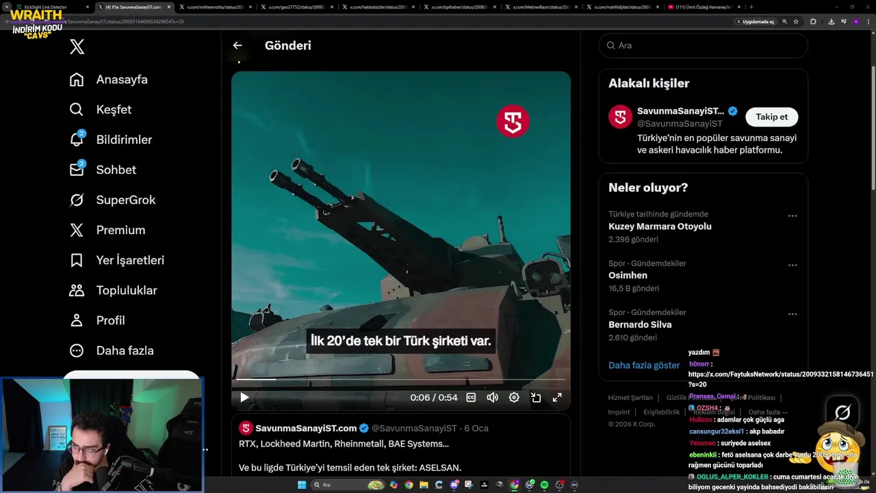
Task: Open Copilot from taskbar
Action: 394,485
